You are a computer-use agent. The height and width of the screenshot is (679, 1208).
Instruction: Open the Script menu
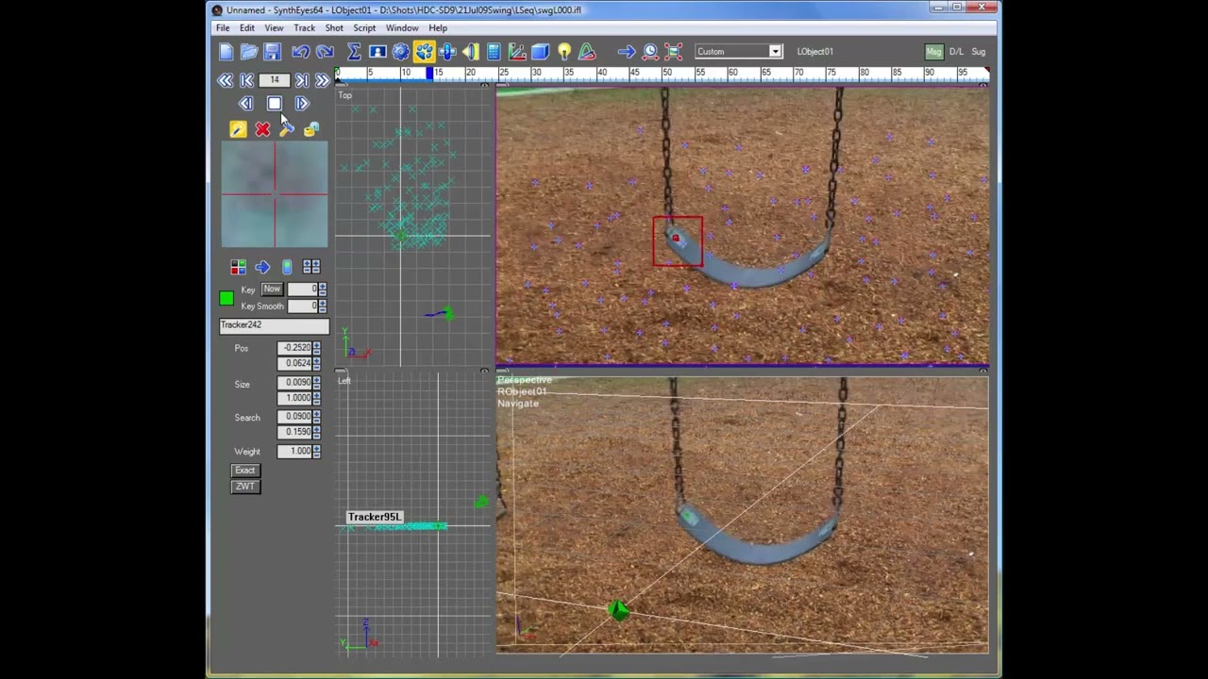[364, 28]
